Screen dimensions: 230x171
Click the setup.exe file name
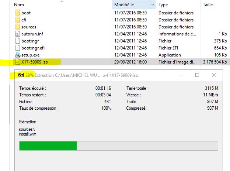[31, 55]
